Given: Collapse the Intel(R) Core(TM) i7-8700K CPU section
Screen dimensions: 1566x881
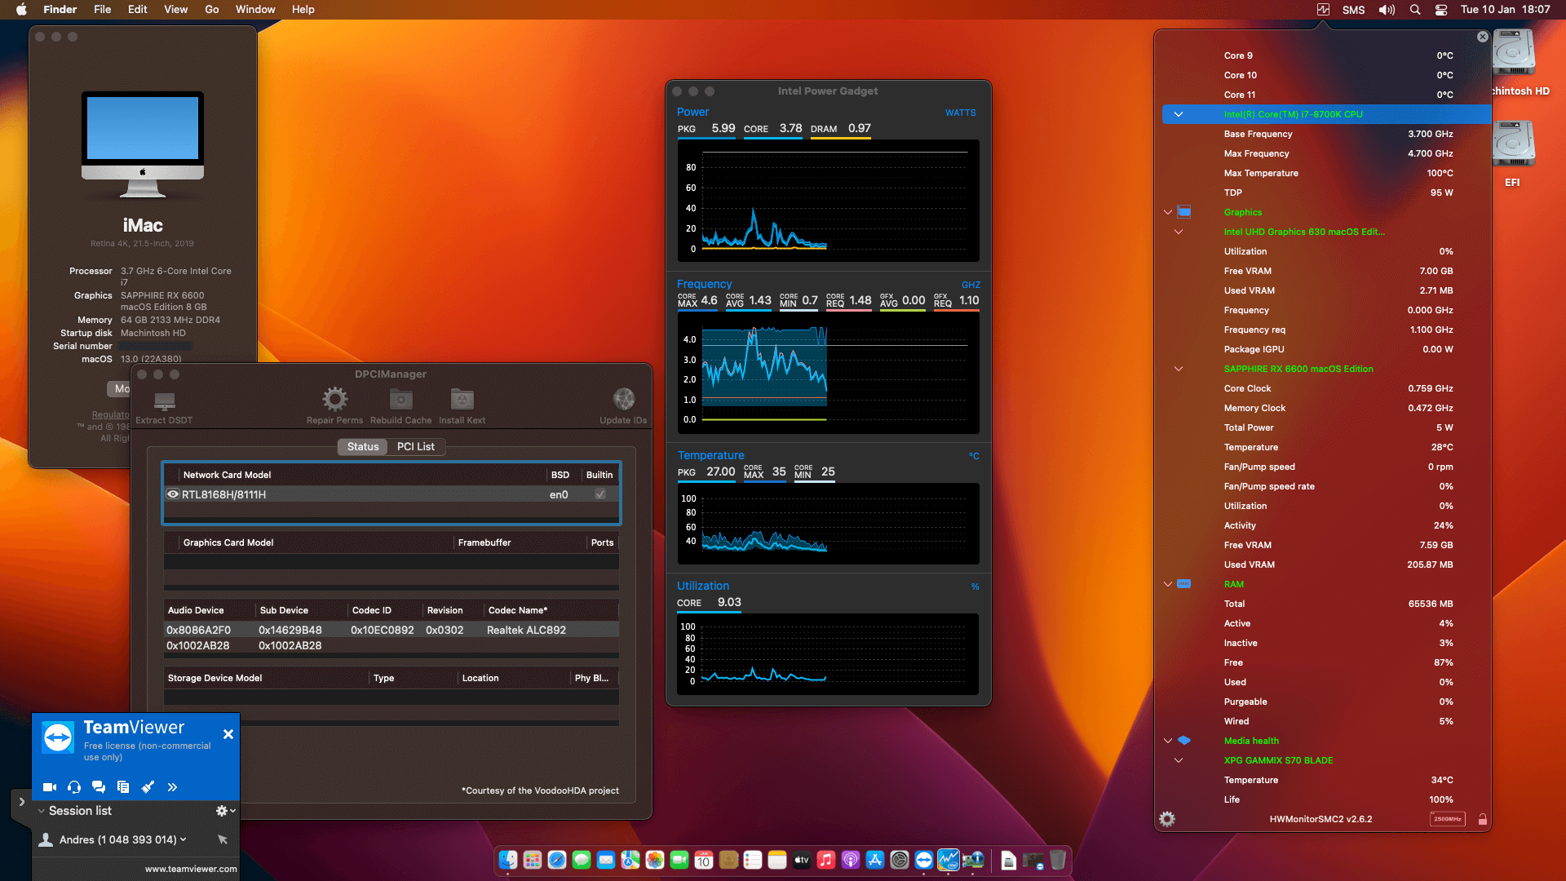Looking at the screenshot, I should [1178, 114].
